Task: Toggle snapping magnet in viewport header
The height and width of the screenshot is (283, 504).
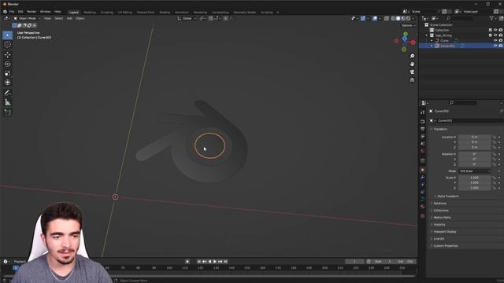Action: [x=211, y=19]
